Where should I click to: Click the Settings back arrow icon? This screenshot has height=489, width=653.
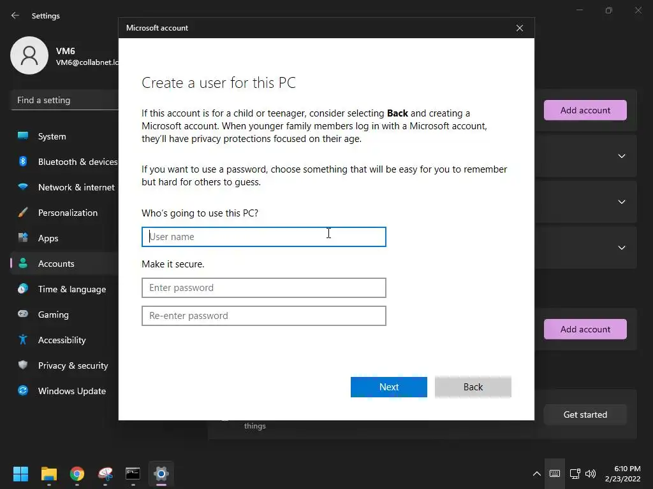pos(15,15)
